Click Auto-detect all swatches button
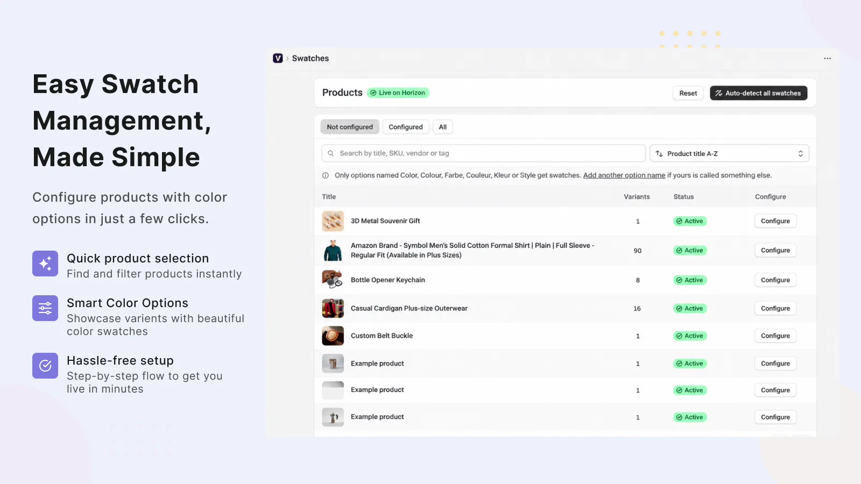861x484 pixels. (758, 93)
